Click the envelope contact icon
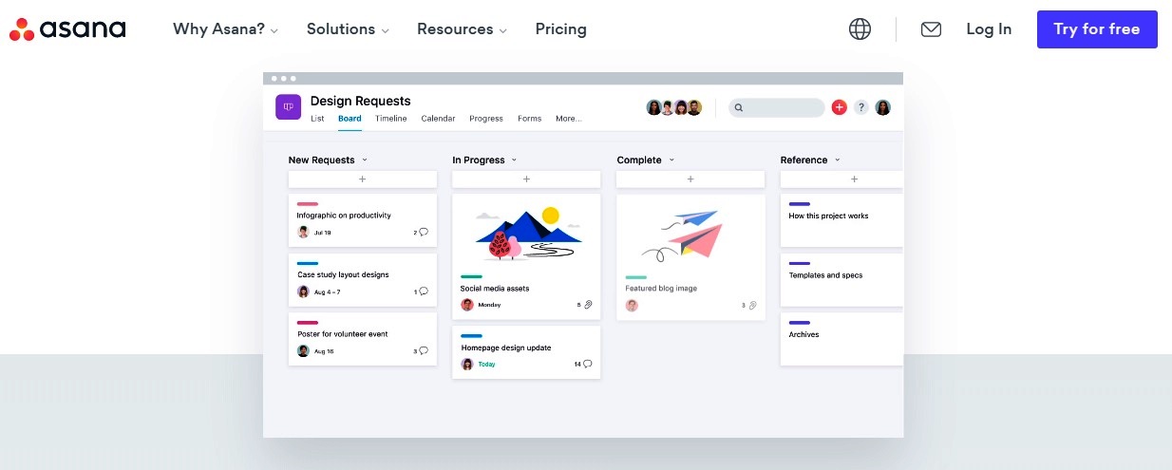 pos(931,29)
